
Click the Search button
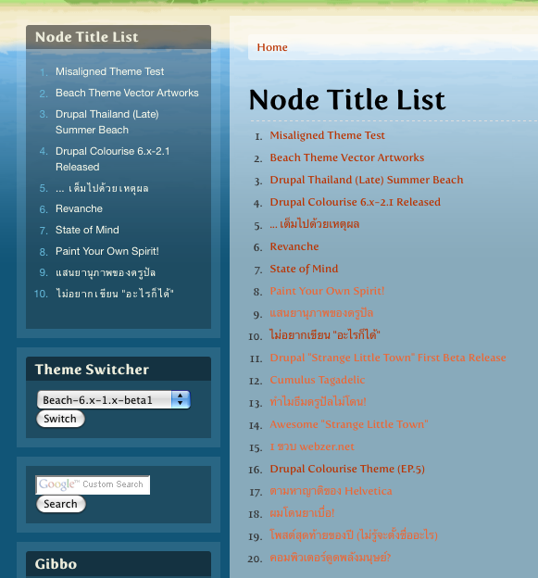(x=61, y=504)
